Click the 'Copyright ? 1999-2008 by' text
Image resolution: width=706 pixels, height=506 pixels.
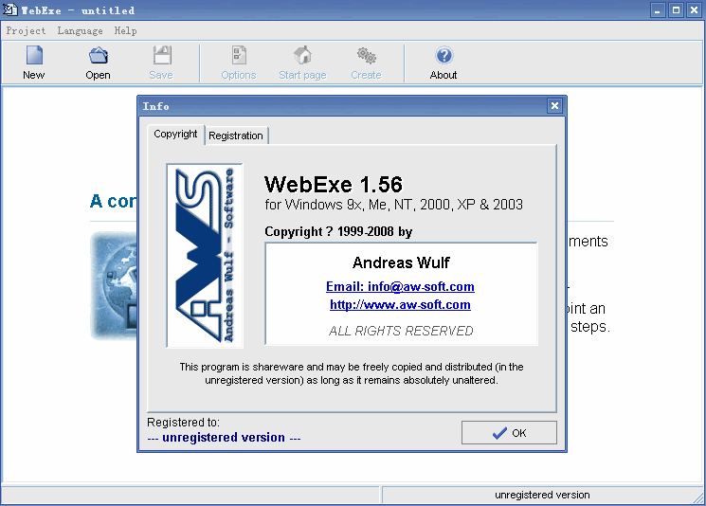[x=338, y=231]
